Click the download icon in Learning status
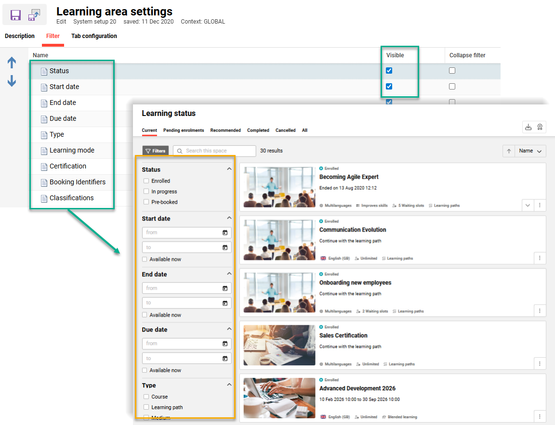Screen dimensions: 555x425 (x=529, y=127)
